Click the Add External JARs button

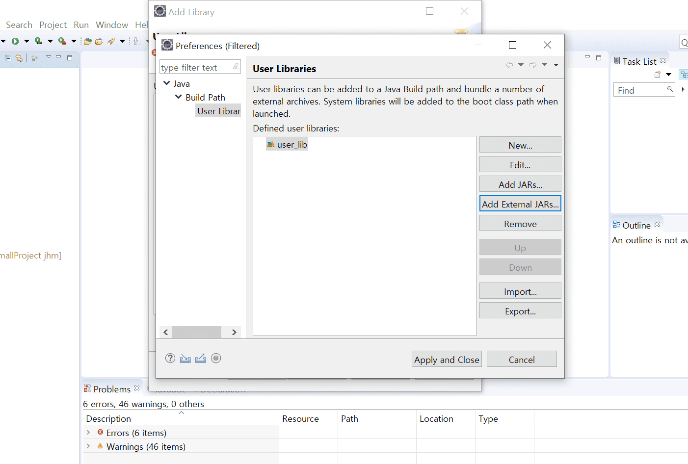pos(520,204)
